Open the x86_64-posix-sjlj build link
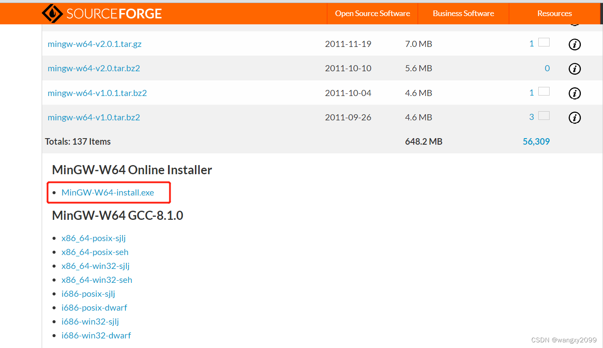The image size is (603, 348). click(94, 238)
